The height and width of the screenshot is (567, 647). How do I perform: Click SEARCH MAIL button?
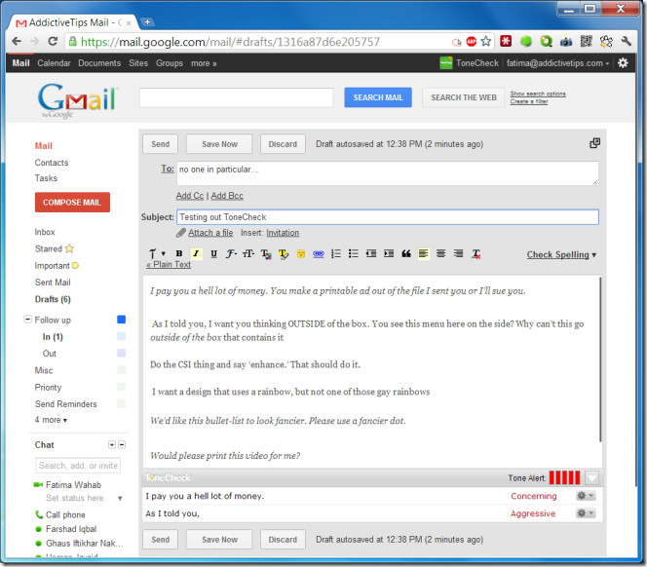click(x=378, y=97)
